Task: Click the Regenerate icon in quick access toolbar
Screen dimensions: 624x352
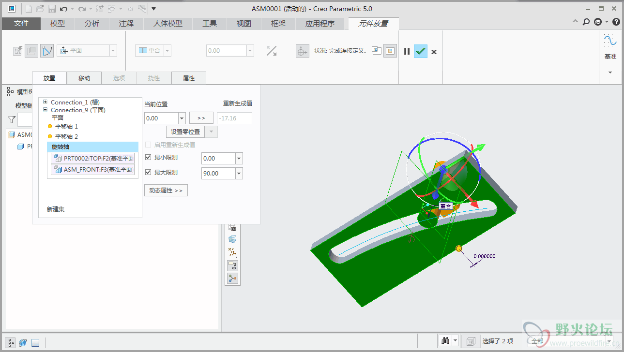Action: tap(100, 9)
